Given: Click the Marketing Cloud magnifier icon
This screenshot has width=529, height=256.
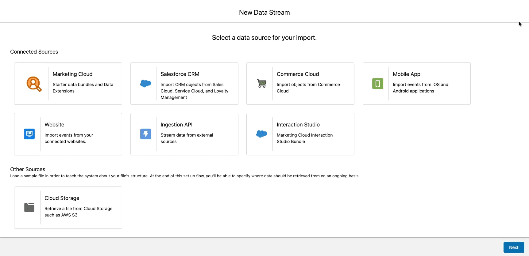Looking at the screenshot, I should [x=34, y=84].
